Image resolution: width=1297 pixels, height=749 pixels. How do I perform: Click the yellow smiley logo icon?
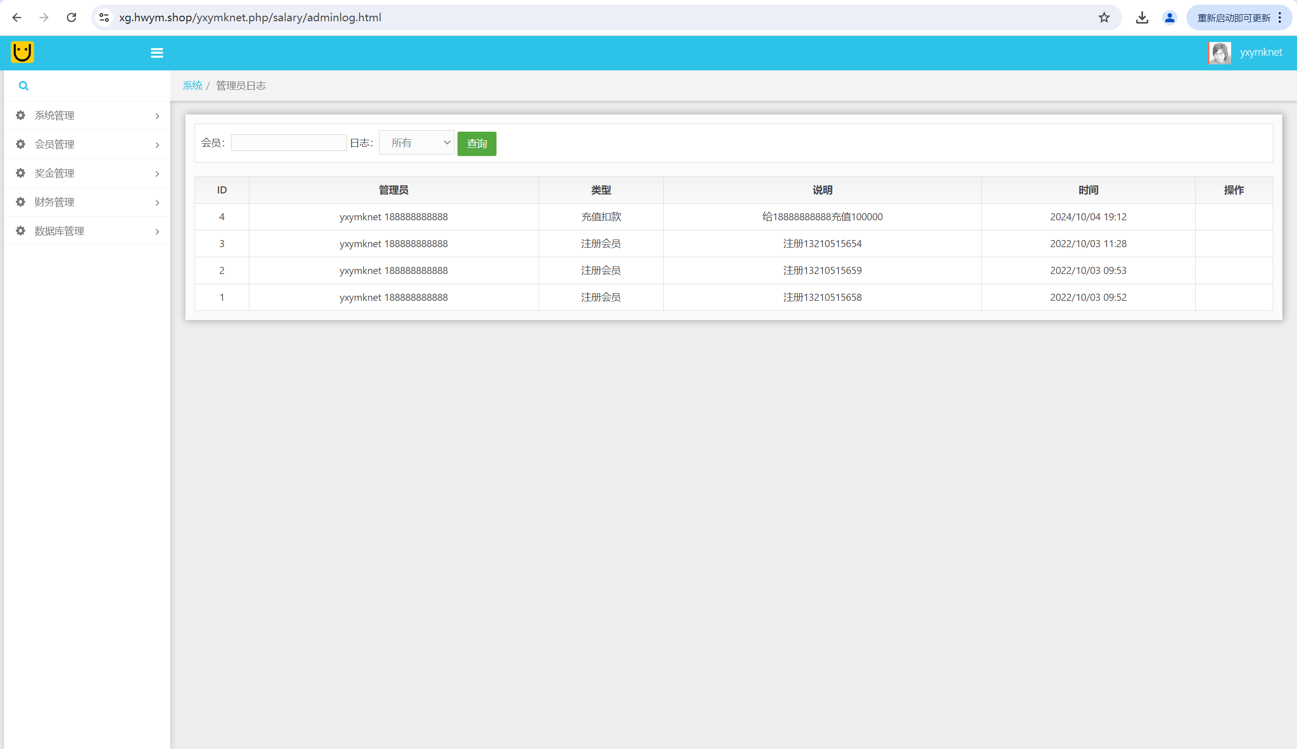[x=22, y=52]
